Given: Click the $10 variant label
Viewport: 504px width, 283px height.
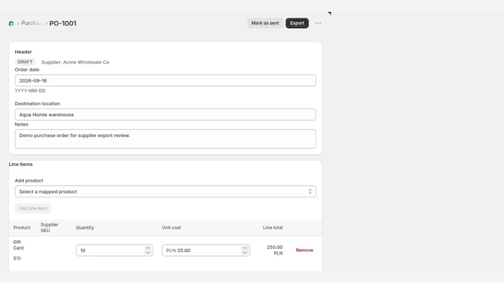Looking at the screenshot, I should click(x=17, y=258).
